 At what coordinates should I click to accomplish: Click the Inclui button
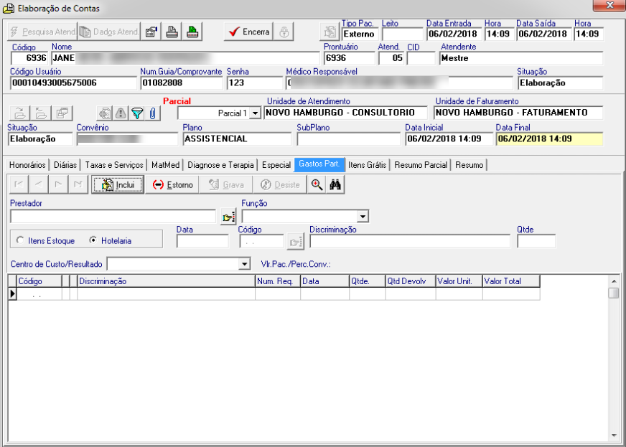click(x=118, y=185)
